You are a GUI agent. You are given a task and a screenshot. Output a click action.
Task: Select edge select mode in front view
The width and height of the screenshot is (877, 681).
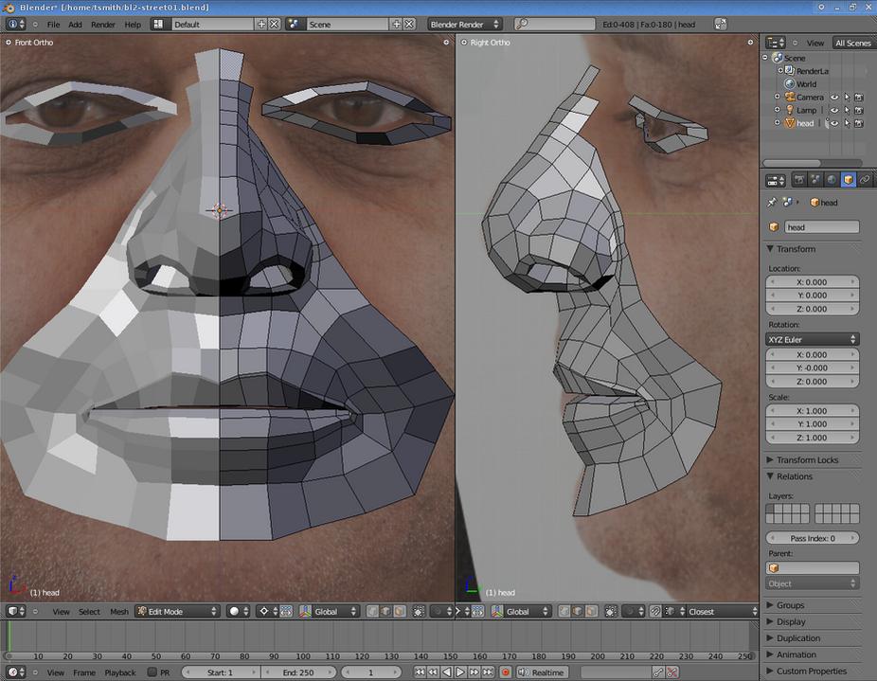click(x=385, y=611)
